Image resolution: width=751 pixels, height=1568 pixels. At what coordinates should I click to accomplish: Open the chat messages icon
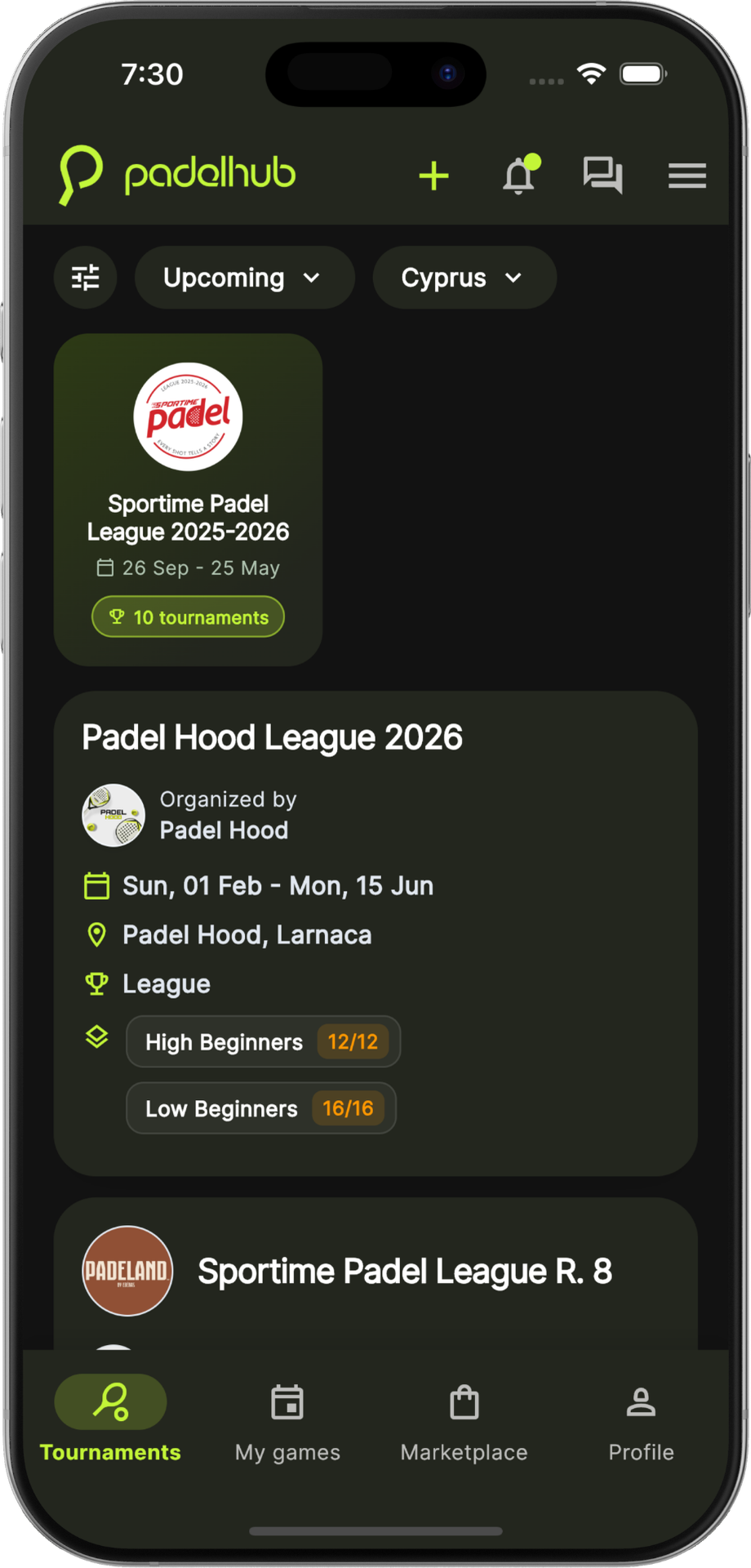click(602, 176)
